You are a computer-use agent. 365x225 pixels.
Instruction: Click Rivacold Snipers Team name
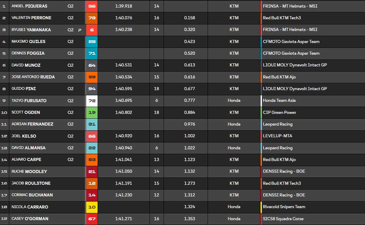tap(284, 207)
